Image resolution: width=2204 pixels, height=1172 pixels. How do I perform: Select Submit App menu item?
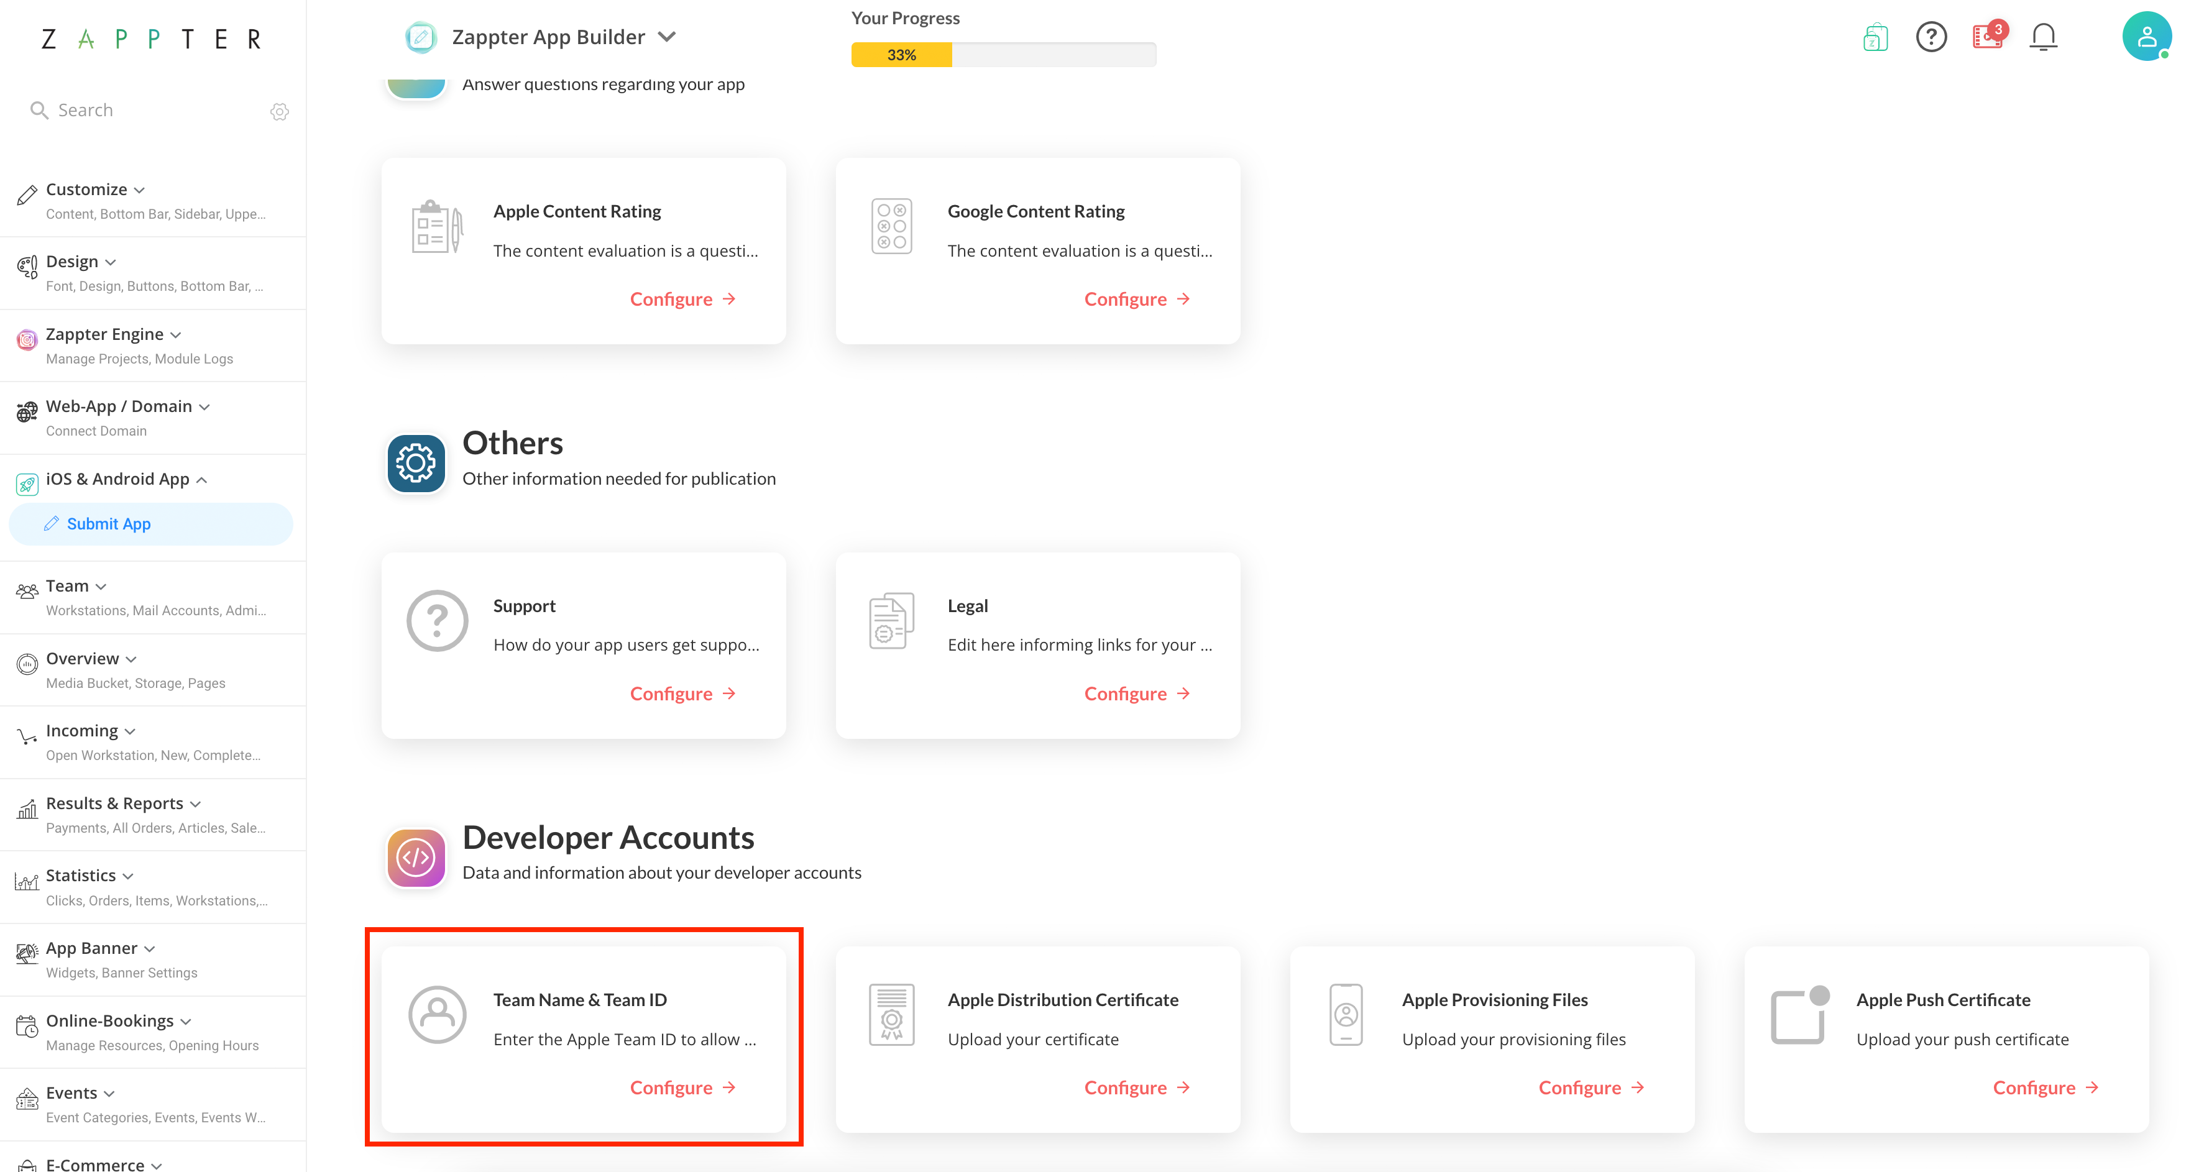coord(150,524)
